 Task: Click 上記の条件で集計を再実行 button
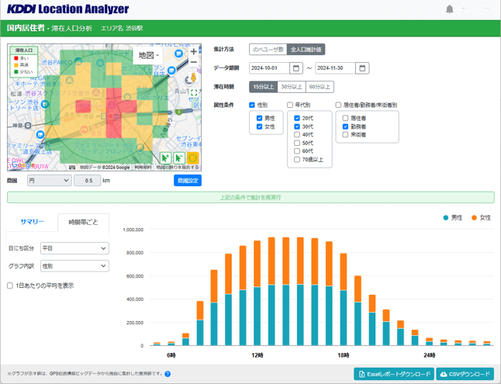pyautogui.click(x=250, y=198)
